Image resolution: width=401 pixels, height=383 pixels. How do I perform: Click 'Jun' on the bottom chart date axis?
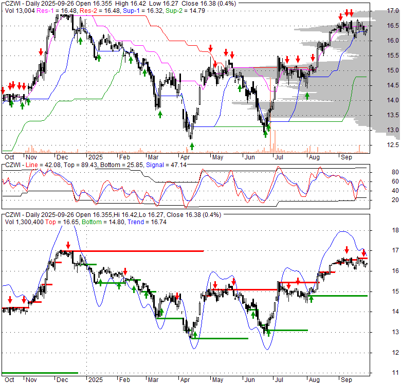pos(249,380)
